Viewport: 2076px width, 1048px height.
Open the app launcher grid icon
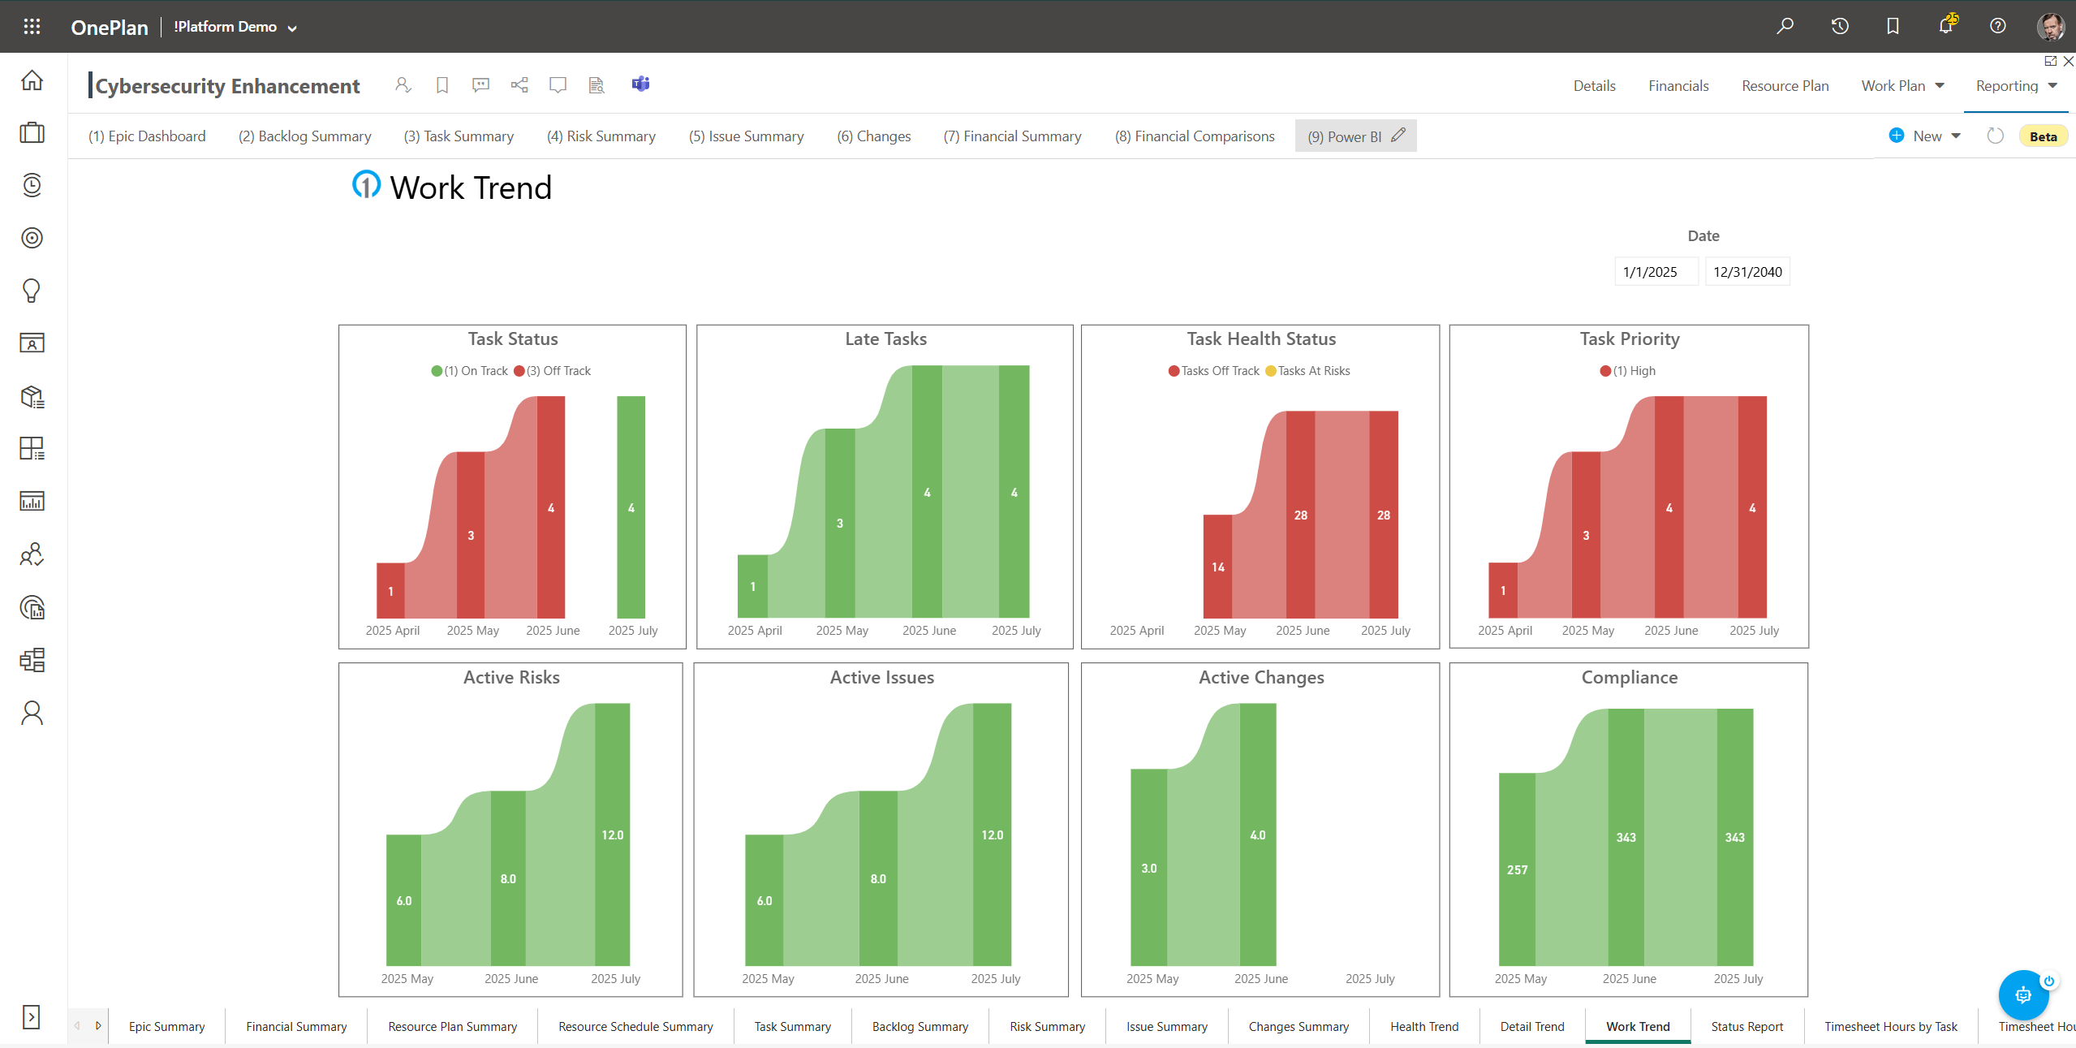coord(32,27)
